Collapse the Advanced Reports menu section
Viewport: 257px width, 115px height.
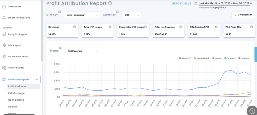(37, 80)
